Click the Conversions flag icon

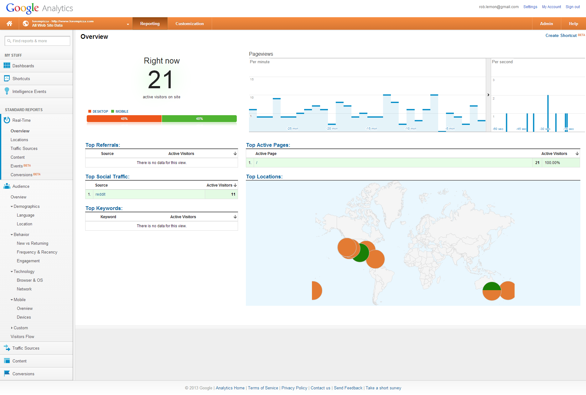tap(7, 373)
